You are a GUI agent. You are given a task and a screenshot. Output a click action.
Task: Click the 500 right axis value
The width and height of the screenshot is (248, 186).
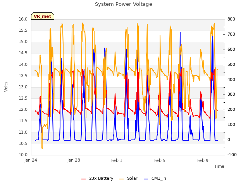tap(231, 65)
